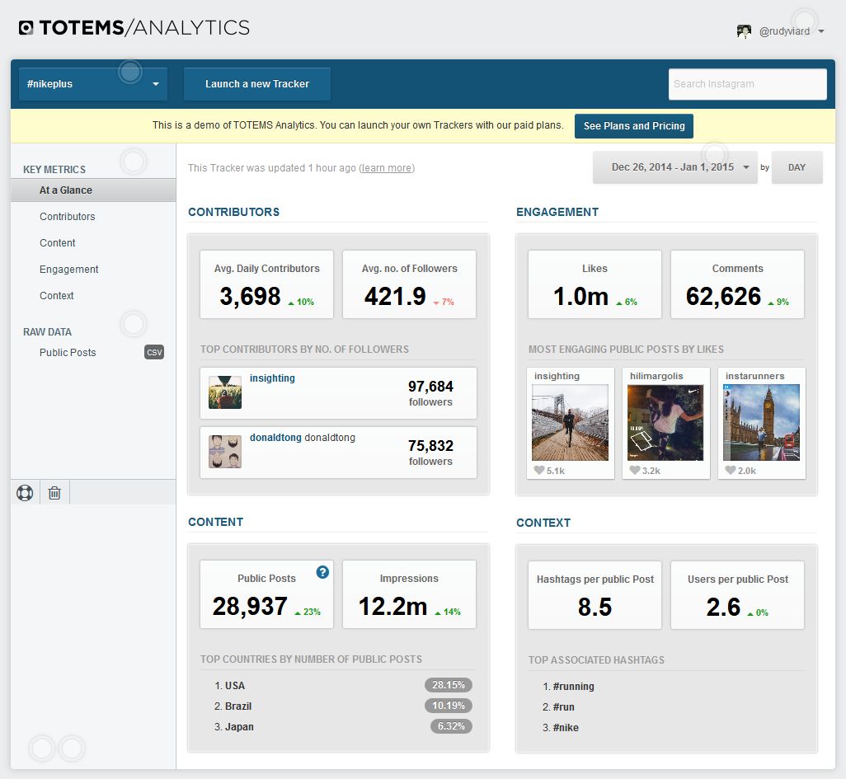846x779 pixels.
Task: Open donaldtong contributor avatar
Action: pyautogui.click(x=225, y=452)
